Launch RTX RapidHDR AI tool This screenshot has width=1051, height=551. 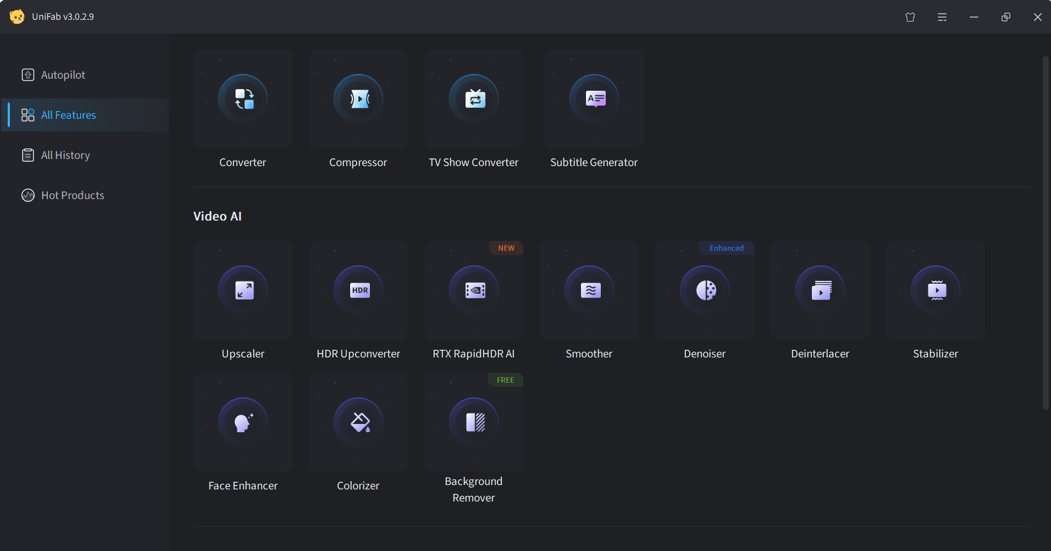474,290
